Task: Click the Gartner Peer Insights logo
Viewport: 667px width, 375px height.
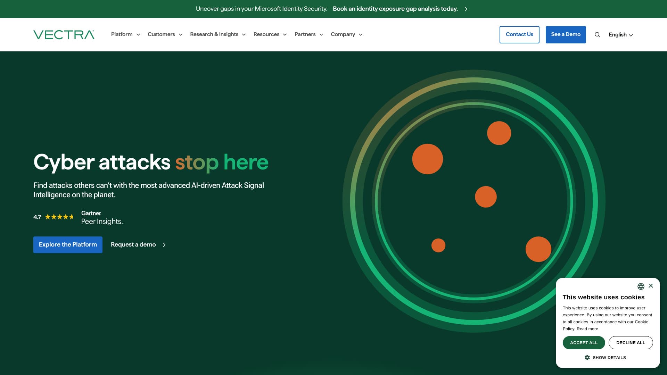Action: coord(102,218)
